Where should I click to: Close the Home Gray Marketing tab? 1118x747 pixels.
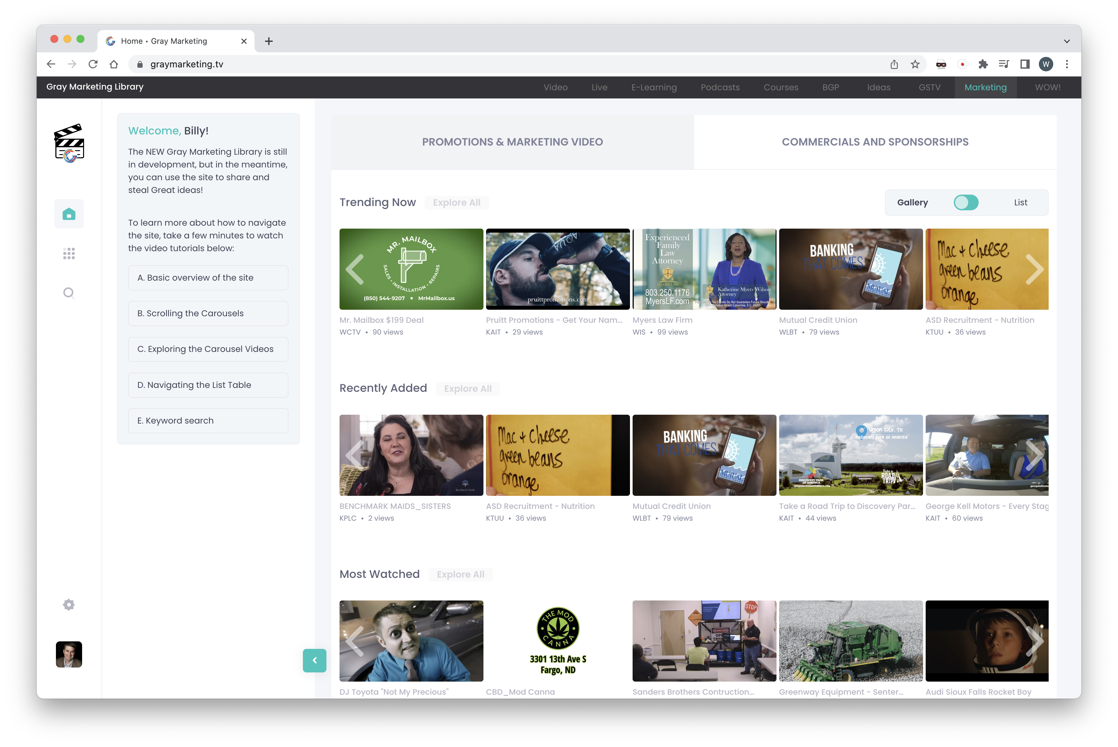tap(244, 42)
